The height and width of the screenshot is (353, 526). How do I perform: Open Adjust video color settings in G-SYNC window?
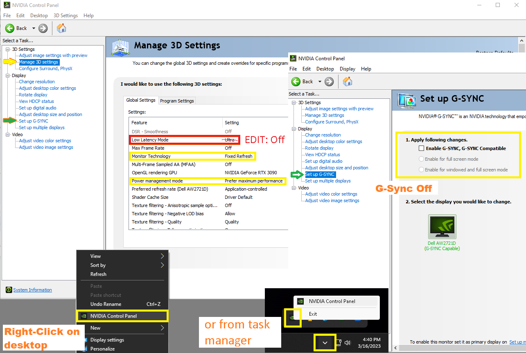tap(331, 194)
